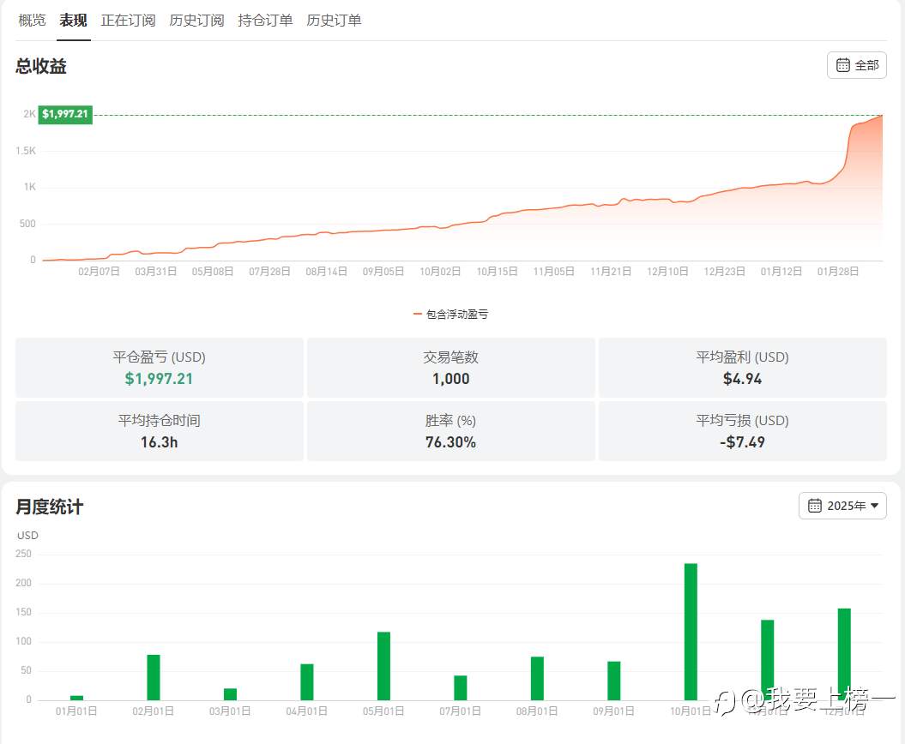This screenshot has width=905, height=744.
Task: Check the 历史订单 tab
Action: (334, 20)
